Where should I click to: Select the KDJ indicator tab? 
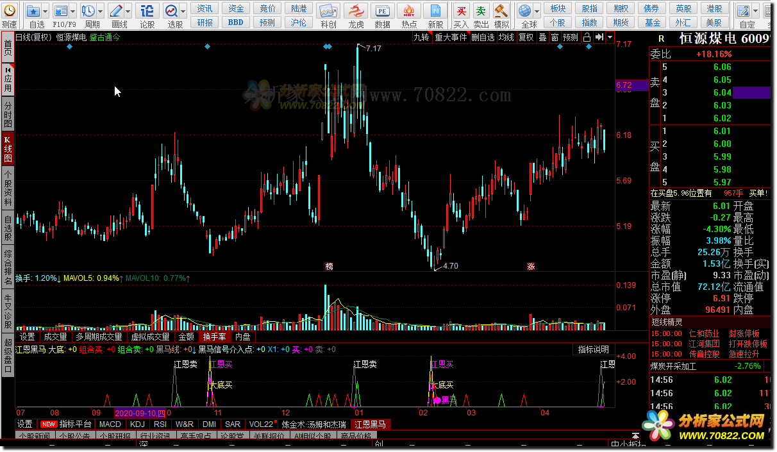coord(137,424)
